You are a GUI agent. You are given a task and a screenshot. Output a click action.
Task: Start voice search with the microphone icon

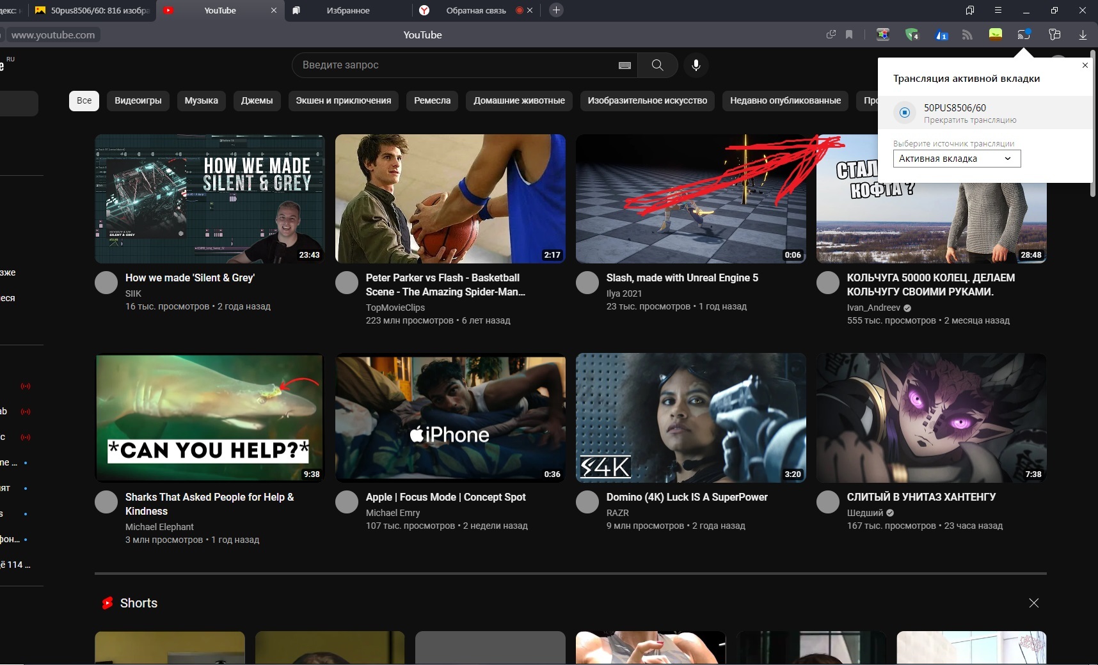click(x=696, y=65)
